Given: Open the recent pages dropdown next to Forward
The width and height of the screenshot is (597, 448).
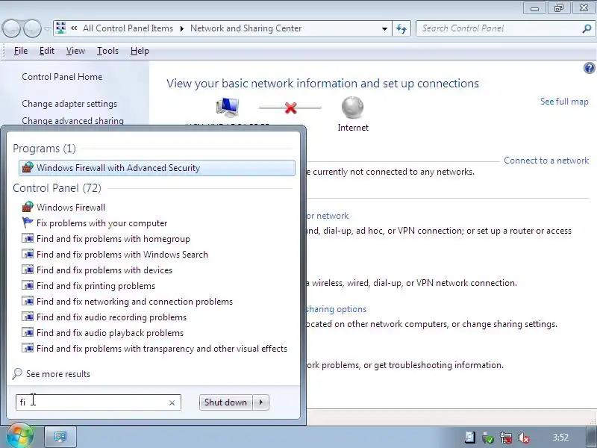Looking at the screenshot, I should [x=47, y=29].
